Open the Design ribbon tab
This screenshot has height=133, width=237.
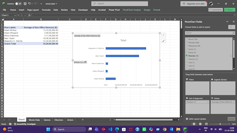147,10
